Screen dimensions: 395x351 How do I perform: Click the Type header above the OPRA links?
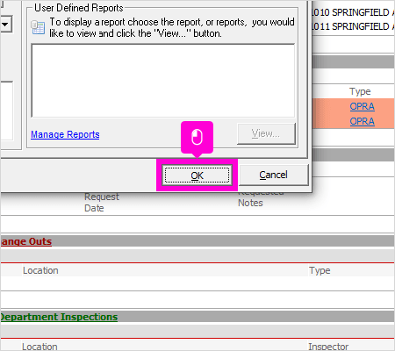pyautogui.click(x=360, y=91)
